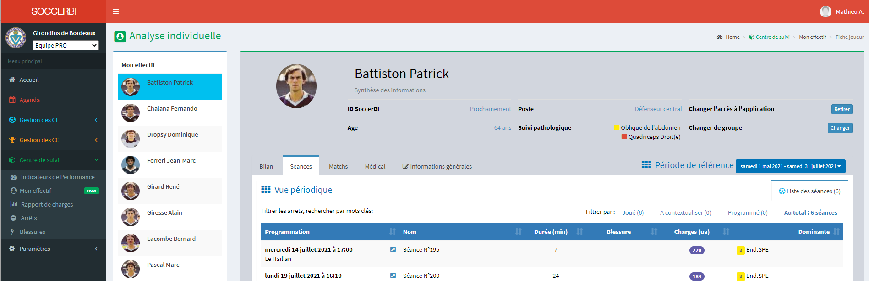
Task: Sort by the Programmation column arrows
Action: [x=393, y=232]
